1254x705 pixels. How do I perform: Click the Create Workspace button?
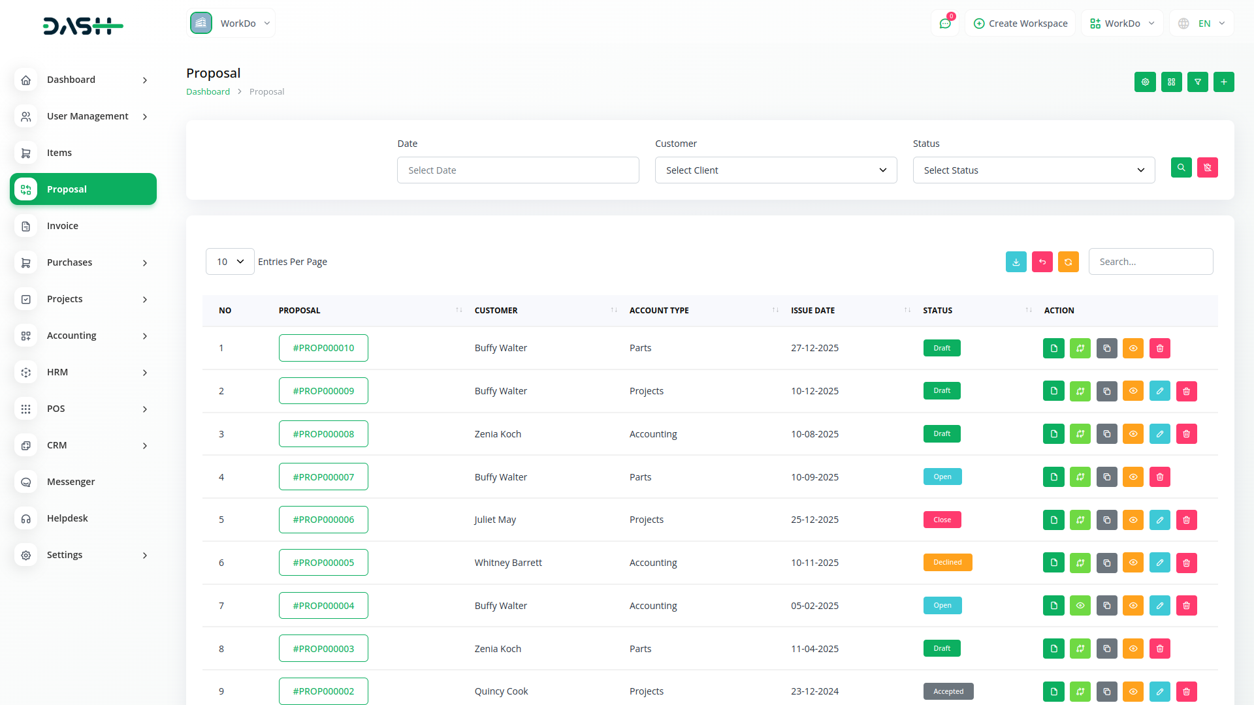point(1020,23)
